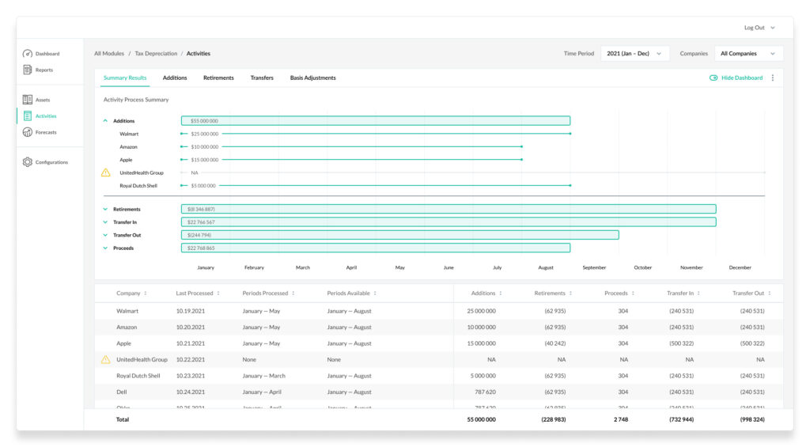Click the Activities list icon
The width and height of the screenshot is (810, 447).
[x=28, y=116]
